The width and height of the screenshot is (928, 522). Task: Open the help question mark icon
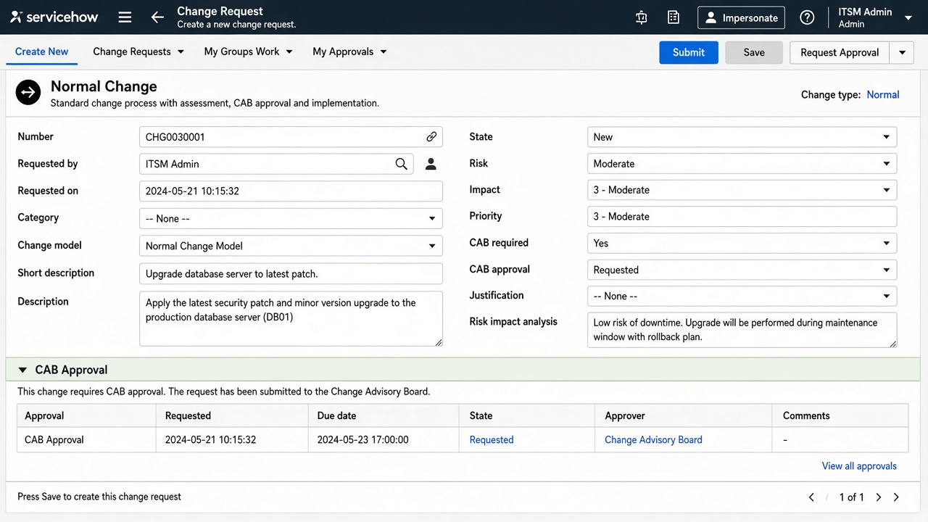807,17
